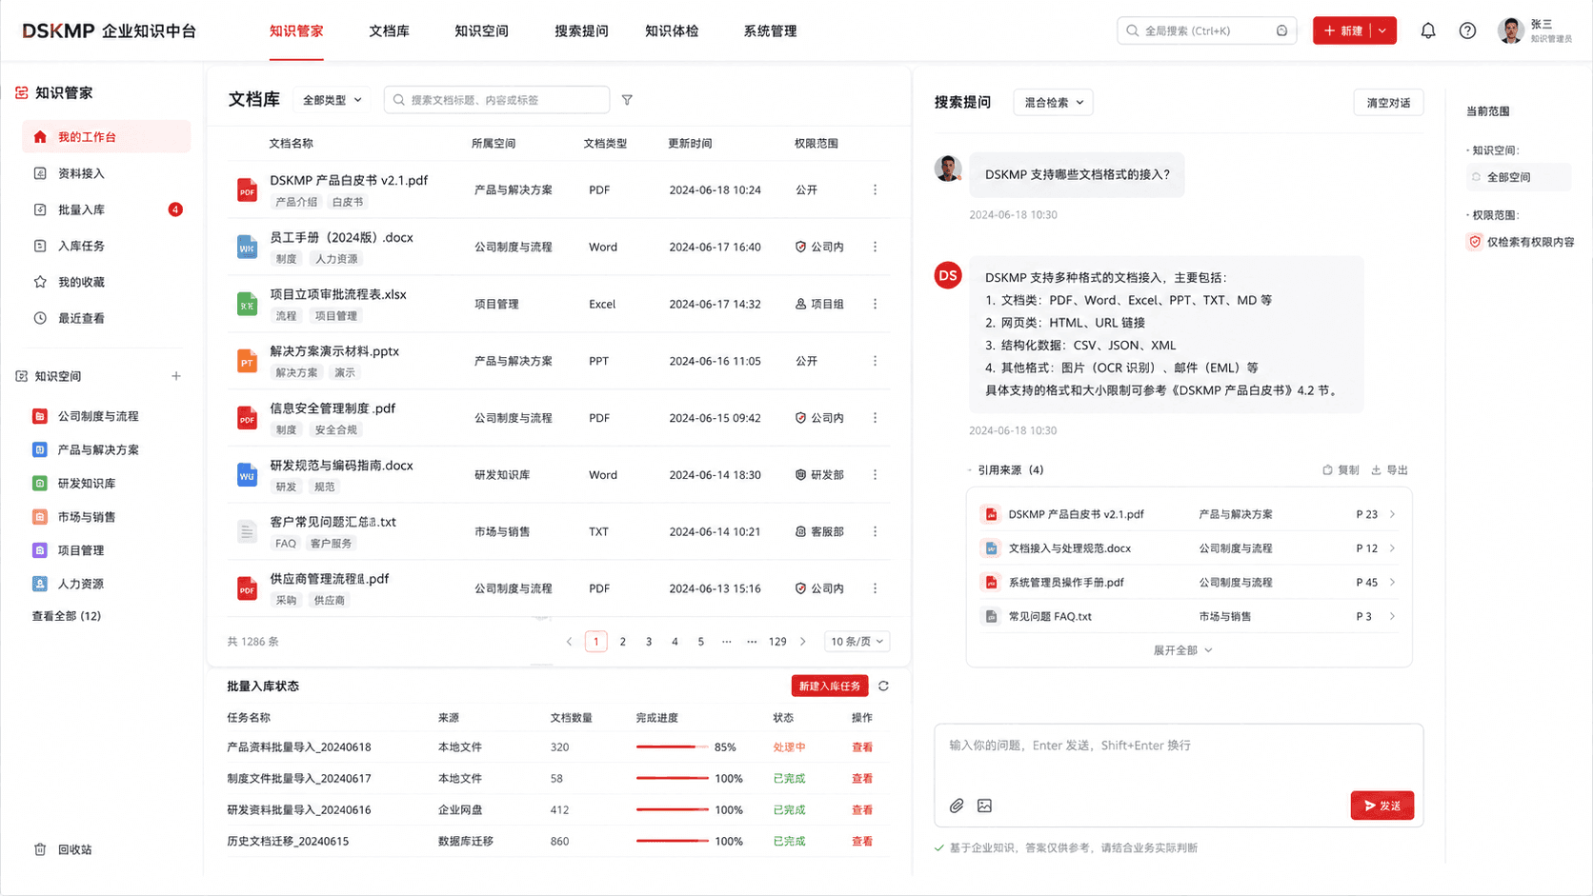Open more options for 项目立项审批流程表.xlsx
This screenshot has height=896, width=1593.
(875, 304)
